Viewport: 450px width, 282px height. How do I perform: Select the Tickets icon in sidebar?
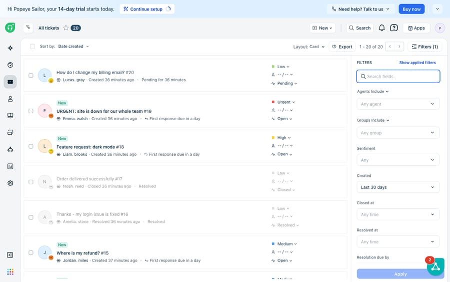click(10, 82)
